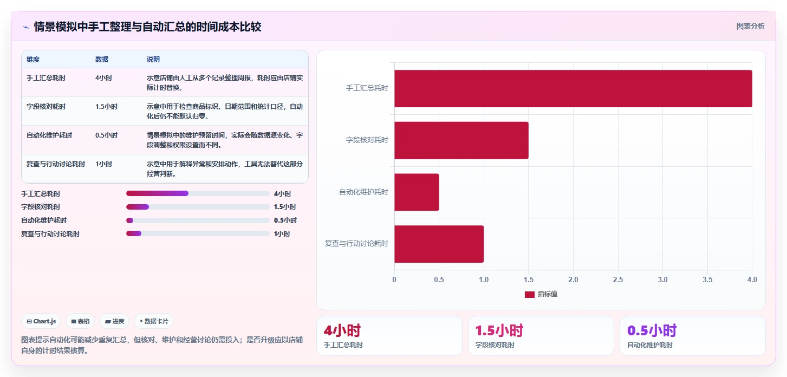Screen dimensions: 787x377
Task: Click 字段核对耗时 table row label
Action: pyautogui.click(x=46, y=107)
